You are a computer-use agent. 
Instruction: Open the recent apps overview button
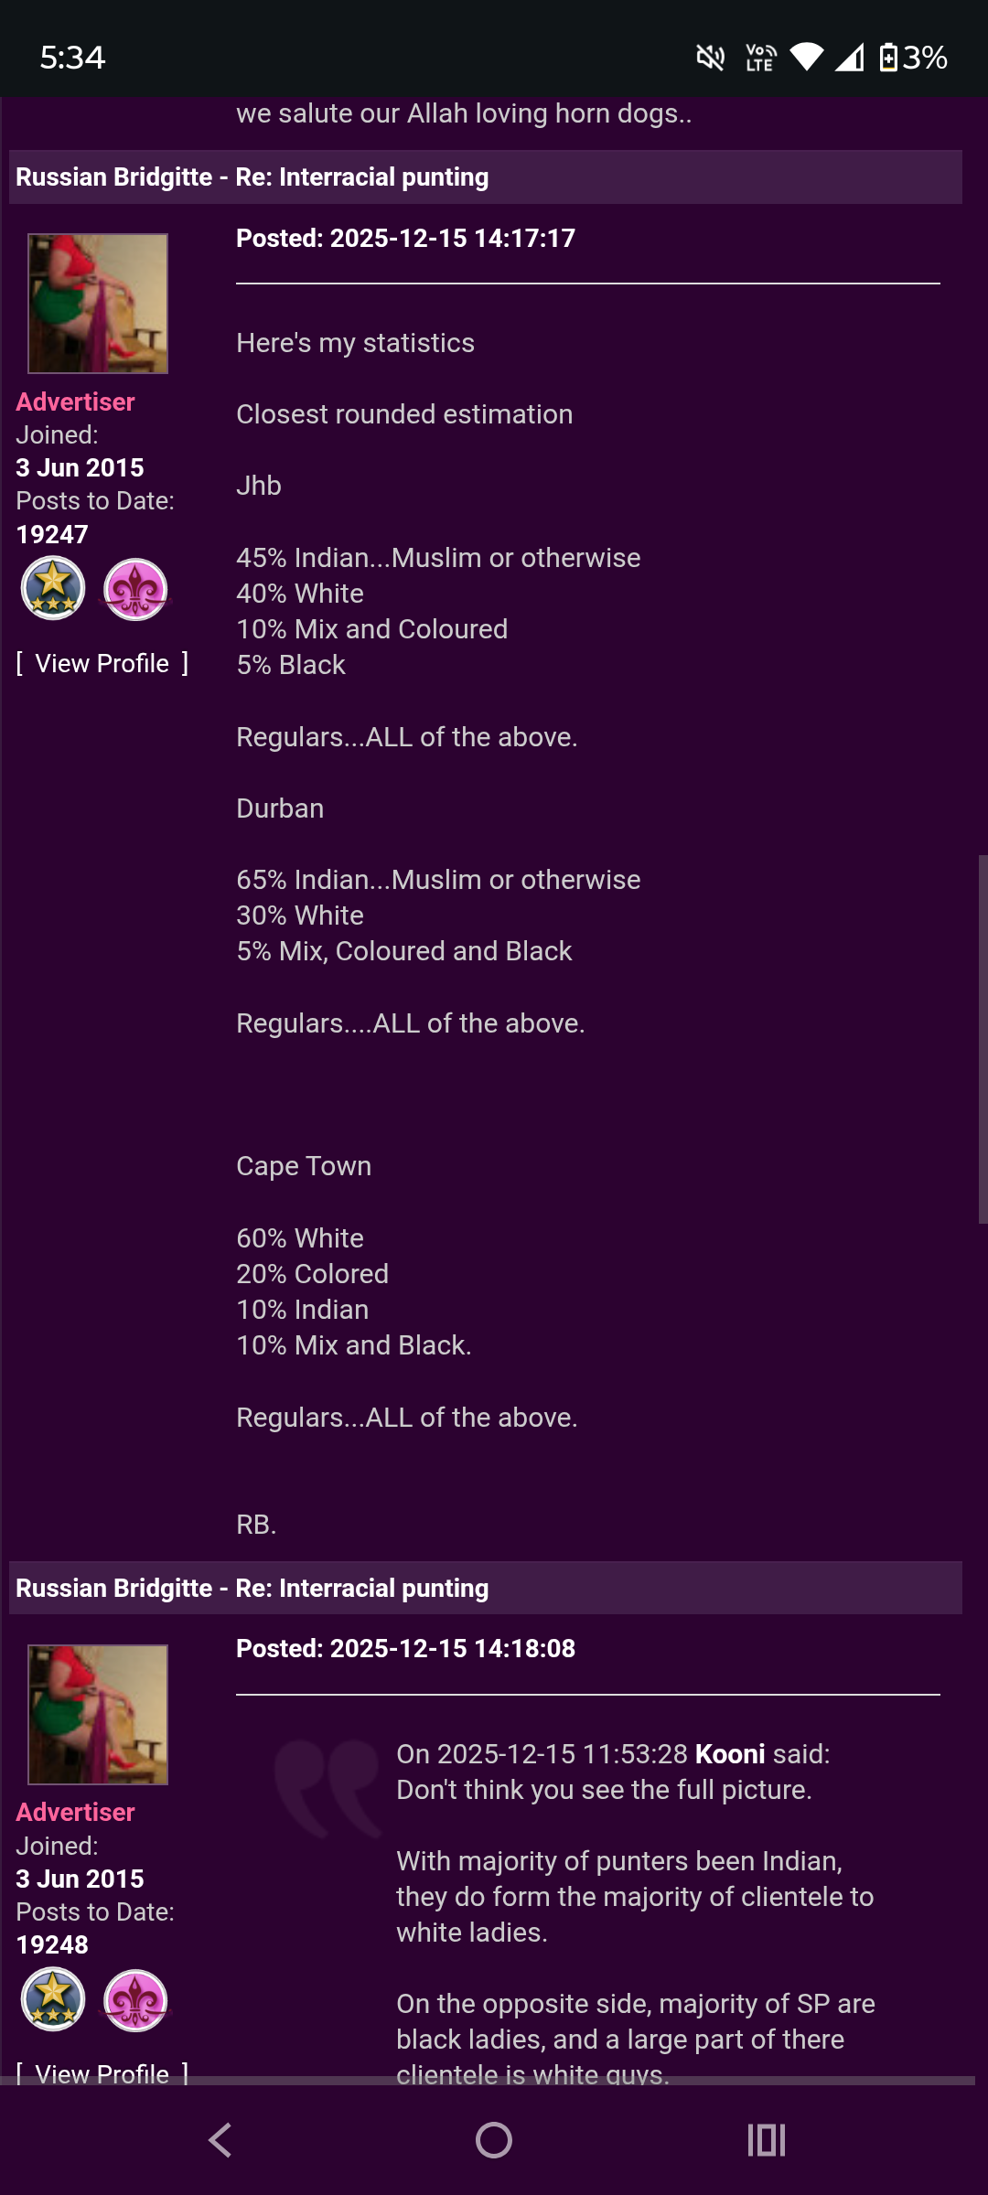(767, 2140)
